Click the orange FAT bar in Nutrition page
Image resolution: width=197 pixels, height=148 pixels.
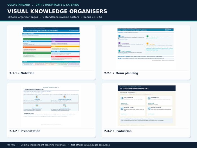coord(37,47)
